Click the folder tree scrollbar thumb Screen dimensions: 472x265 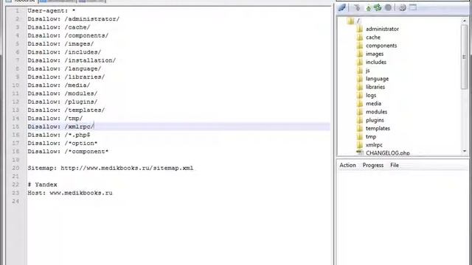point(464,57)
